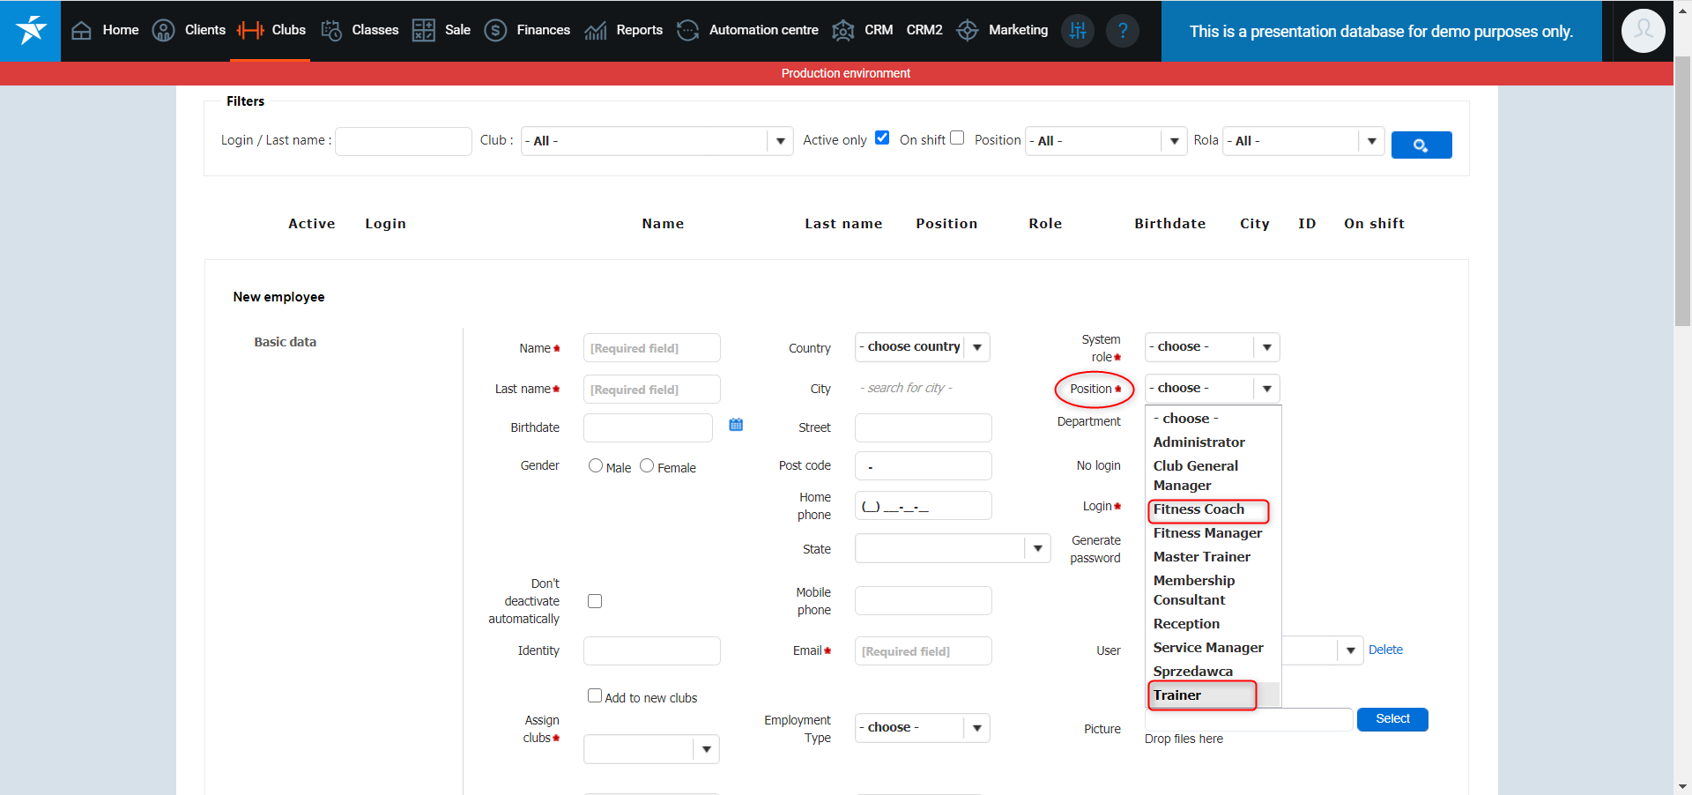1692x795 pixels.
Task: Click the blue filter search button
Action: click(1421, 145)
